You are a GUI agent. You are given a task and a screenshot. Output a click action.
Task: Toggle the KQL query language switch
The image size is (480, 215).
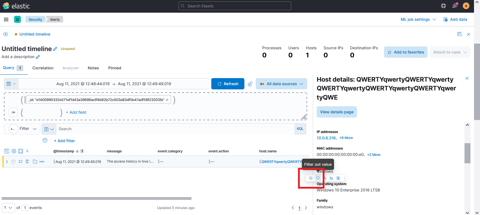[300, 129]
